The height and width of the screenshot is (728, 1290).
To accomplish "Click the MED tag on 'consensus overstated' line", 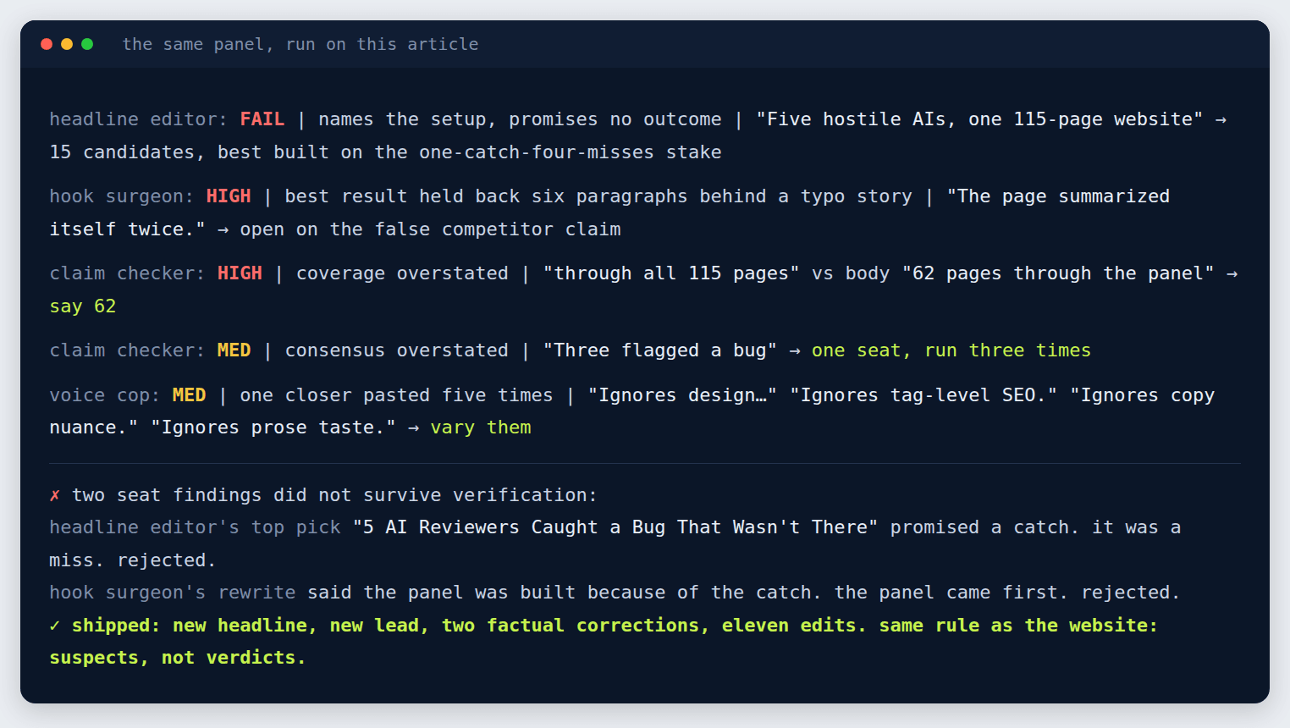I will tap(234, 350).
